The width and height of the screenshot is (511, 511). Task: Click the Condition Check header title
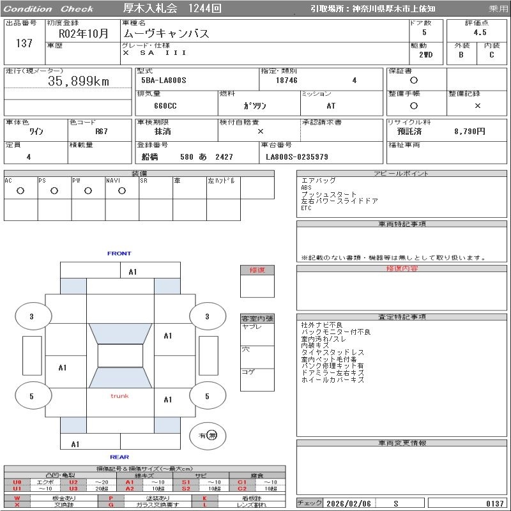click(x=49, y=9)
